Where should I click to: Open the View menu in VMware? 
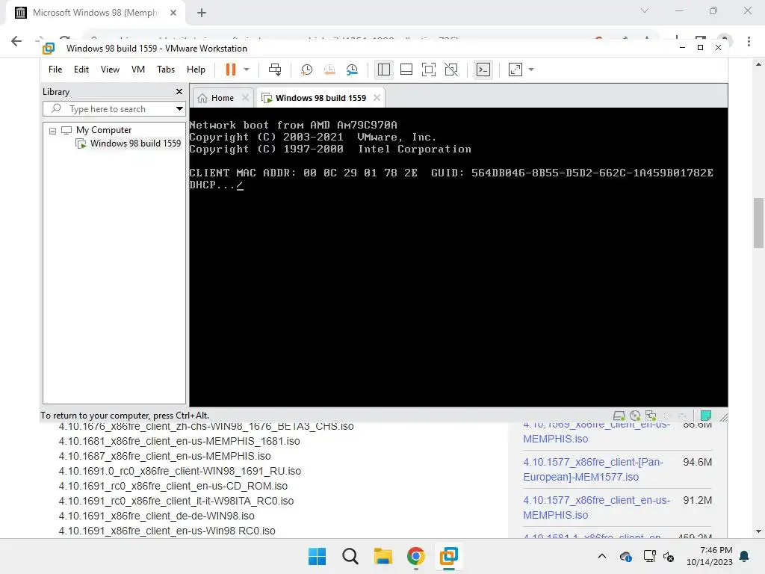pos(110,70)
